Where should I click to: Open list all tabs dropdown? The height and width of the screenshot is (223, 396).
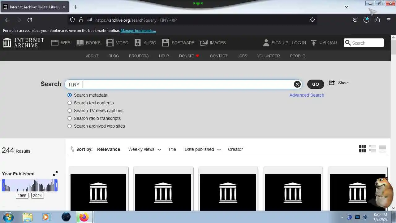click(346, 7)
